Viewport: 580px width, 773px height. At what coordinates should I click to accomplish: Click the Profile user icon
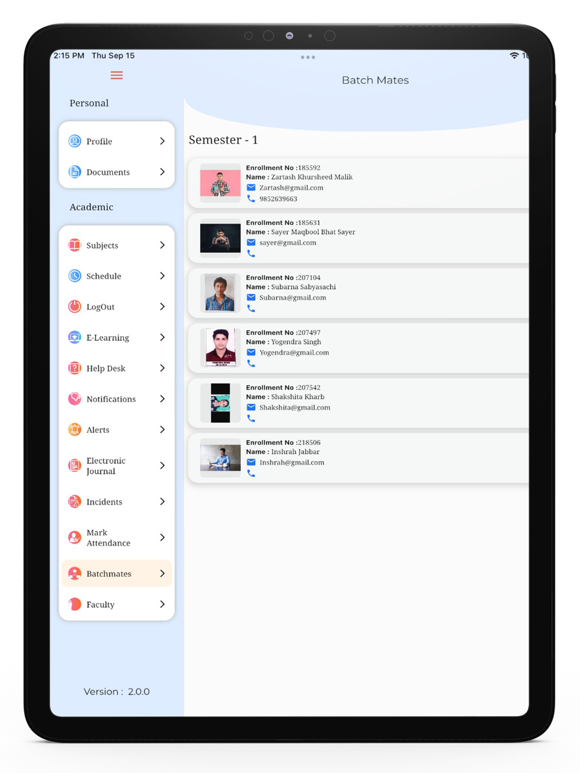[75, 141]
